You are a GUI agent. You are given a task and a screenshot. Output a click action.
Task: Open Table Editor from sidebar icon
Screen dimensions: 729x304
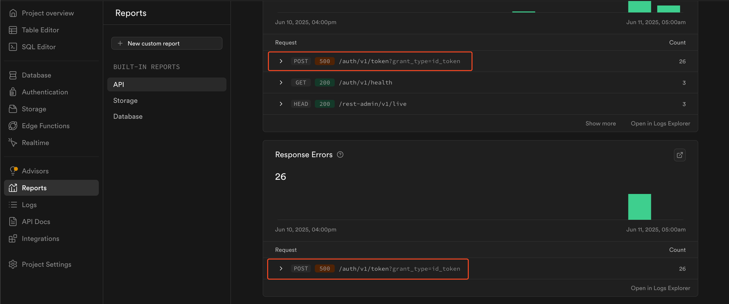(13, 30)
